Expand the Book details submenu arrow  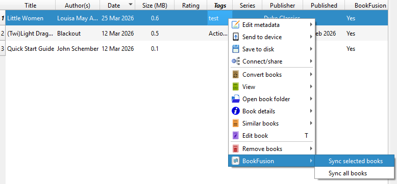click(311, 111)
